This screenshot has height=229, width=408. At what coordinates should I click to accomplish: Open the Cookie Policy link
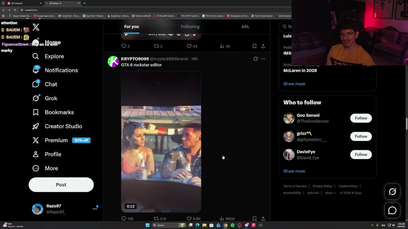point(348,186)
